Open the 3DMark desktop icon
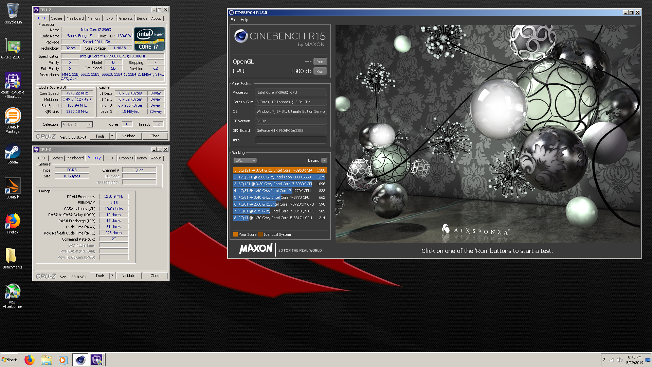Image resolution: width=652 pixels, height=367 pixels. tap(13, 188)
